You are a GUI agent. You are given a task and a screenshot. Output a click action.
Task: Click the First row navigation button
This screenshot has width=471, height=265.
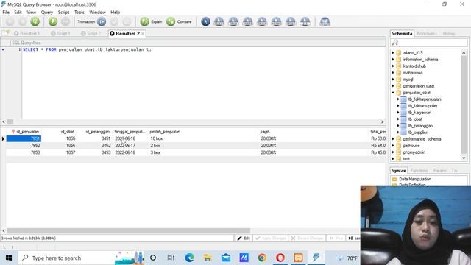pos(336,238)
